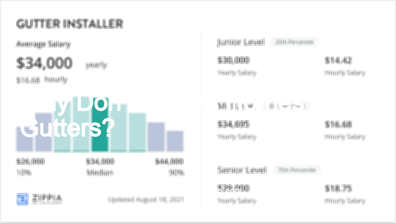
Task: Click the $30,000 junior yearly salary
Action: pos(233,60)
